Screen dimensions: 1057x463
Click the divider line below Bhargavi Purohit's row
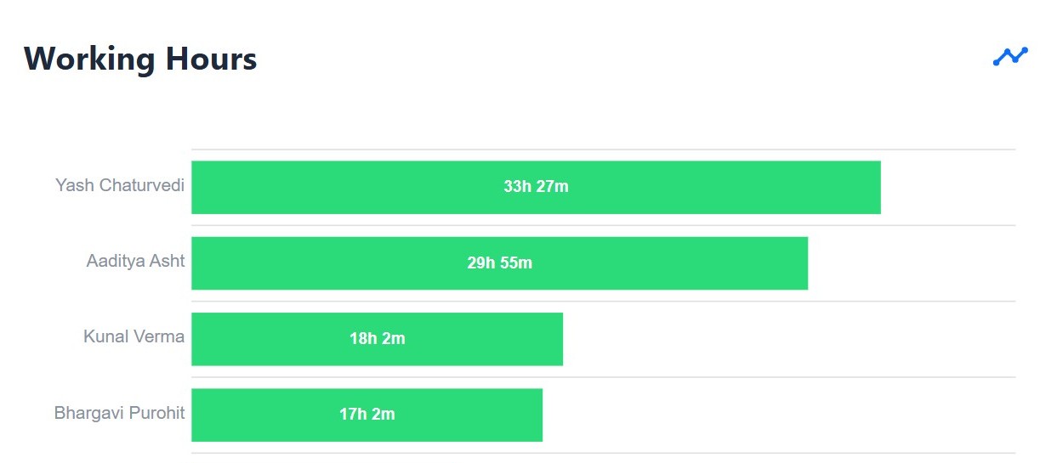coord(603,453)
